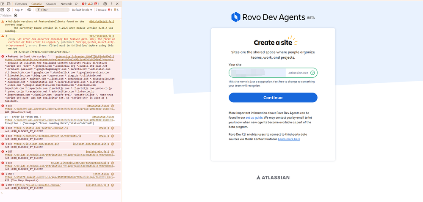Expand the sentry.io POST error entry
The height and width of the screenshot is (202, 423).
tap(6, 174)
